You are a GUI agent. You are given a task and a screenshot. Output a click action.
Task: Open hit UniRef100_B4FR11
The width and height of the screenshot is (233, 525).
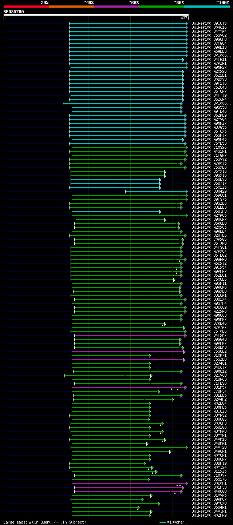209,59
